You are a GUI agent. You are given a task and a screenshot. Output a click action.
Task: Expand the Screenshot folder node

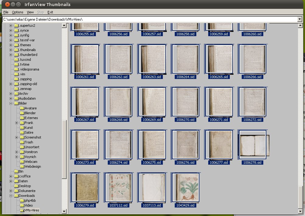coord(17,137)
